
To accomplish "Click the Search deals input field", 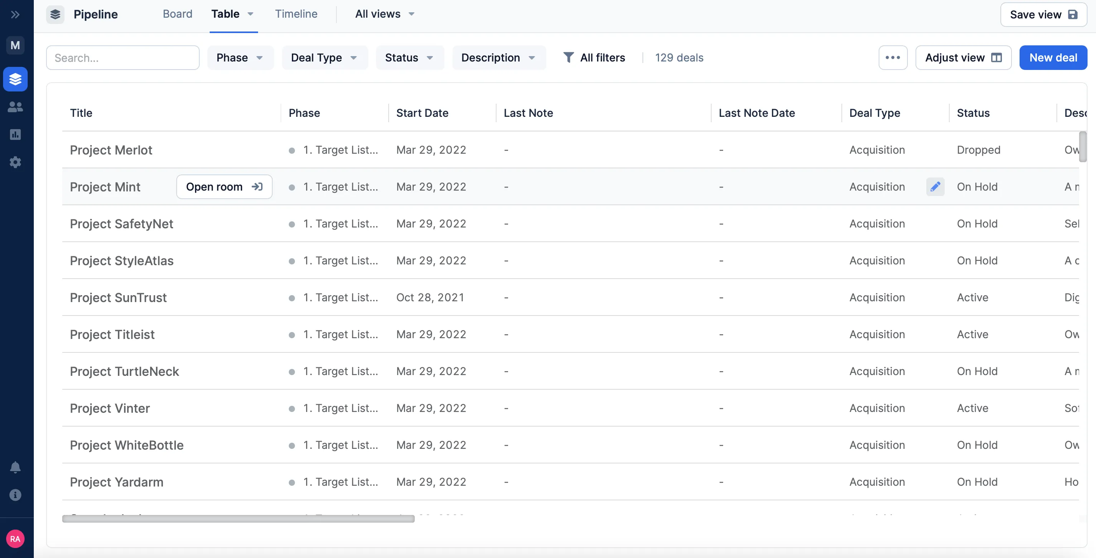I will coord(123,58).
